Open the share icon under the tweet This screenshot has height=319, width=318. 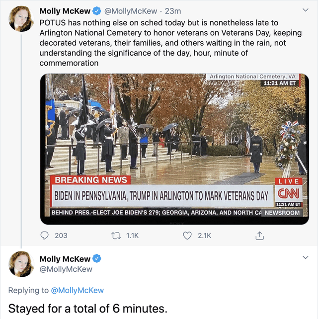(259, 236)
